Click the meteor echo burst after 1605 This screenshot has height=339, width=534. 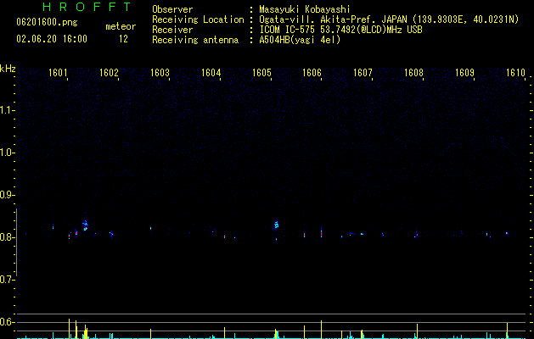coord(276,225)
